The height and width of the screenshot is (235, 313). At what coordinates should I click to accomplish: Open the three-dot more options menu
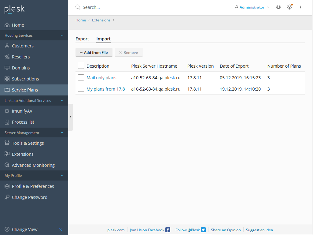pos(300,7)
